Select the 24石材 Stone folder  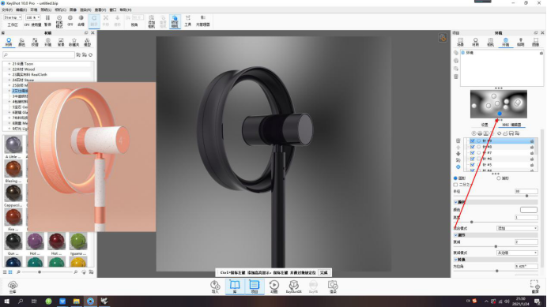point(24,80)
